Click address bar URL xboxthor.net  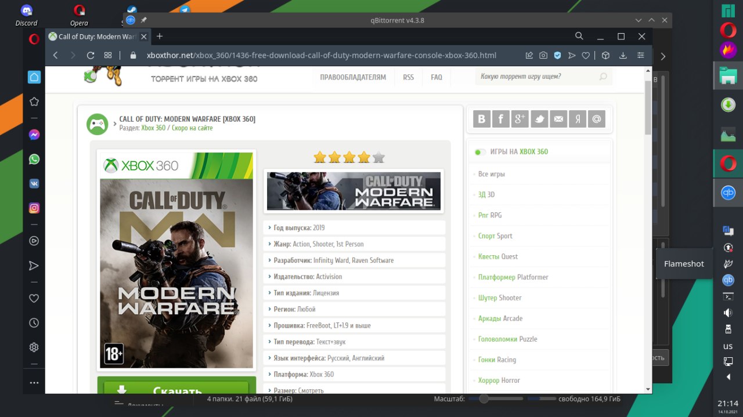(x=322, y=56)
